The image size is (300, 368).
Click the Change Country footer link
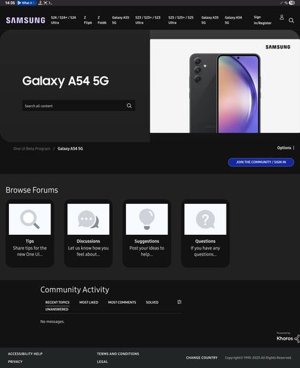pyautogui.click(x=202, y=358)
